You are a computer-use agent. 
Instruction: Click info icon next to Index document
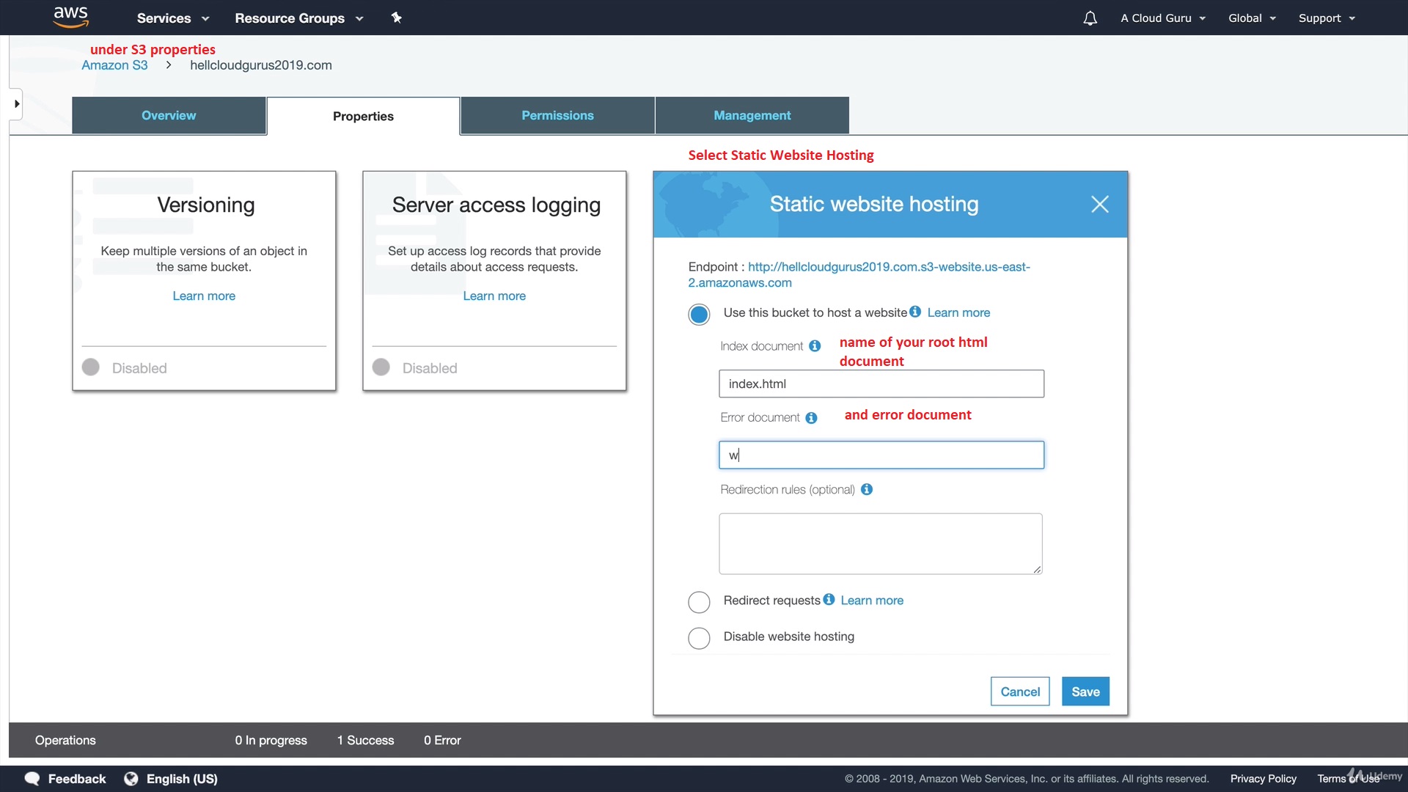pyautogui.click(x=815, y=346)
